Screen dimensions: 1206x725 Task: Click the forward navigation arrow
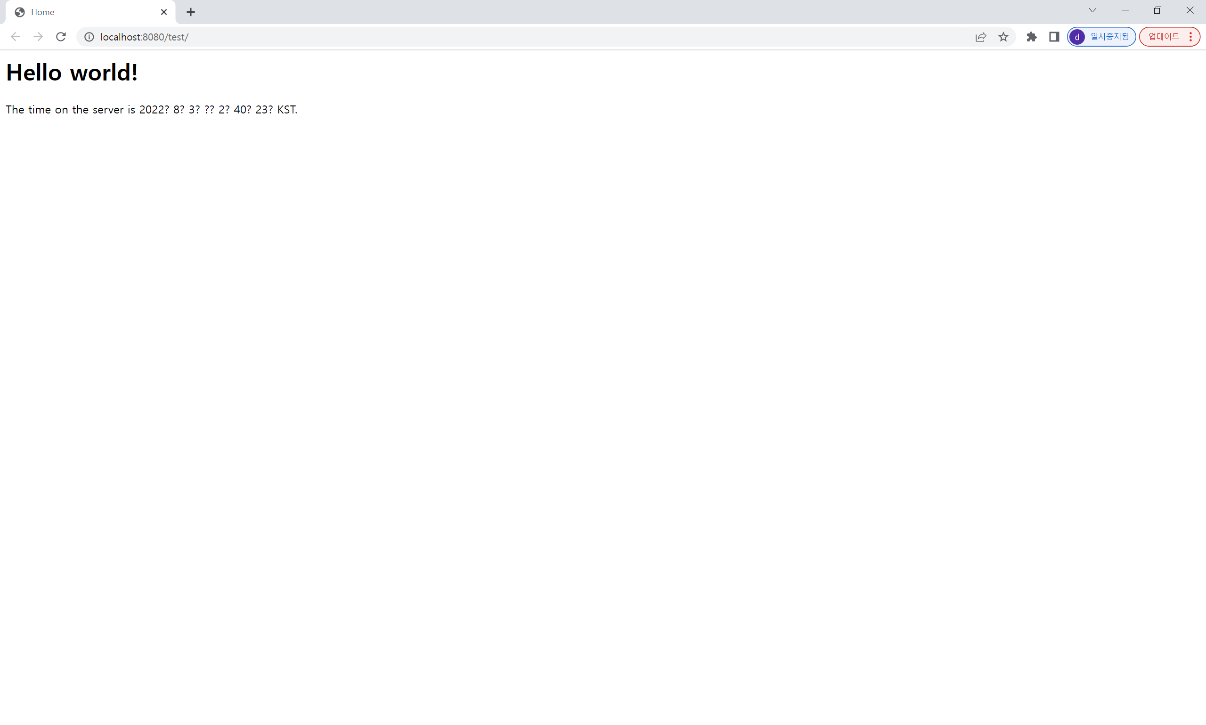click(x=38, y=37)
